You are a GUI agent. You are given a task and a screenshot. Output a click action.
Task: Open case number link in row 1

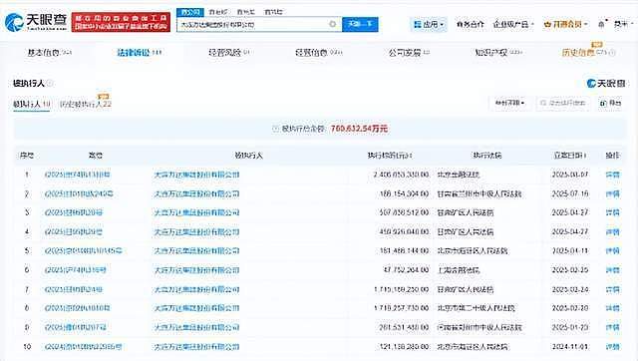[78, 175]
